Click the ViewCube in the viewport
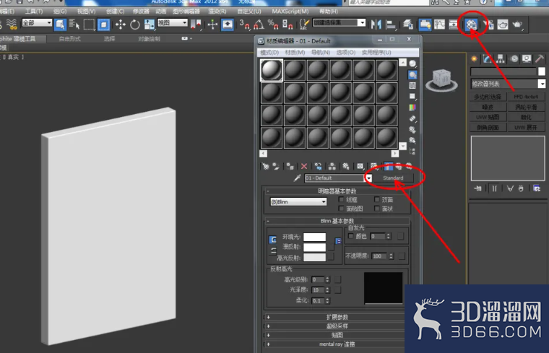The image size is (549, 353). click(x=441, y=79)
